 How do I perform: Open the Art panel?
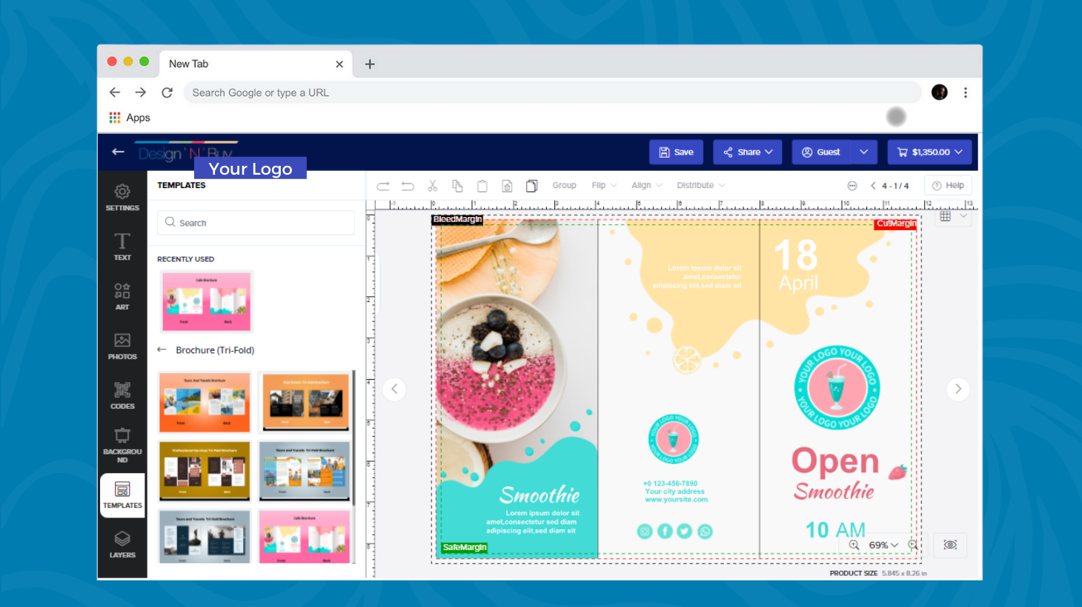tap(122, 296)
